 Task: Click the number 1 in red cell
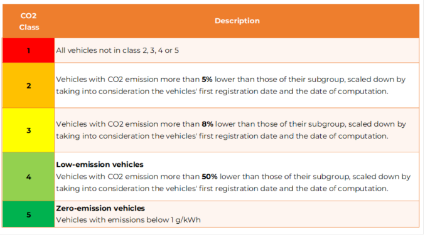(x=28, y=51)
